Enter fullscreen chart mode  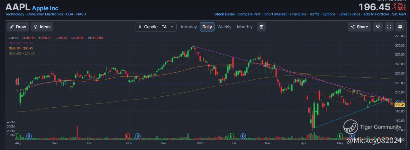click(389, 27)
